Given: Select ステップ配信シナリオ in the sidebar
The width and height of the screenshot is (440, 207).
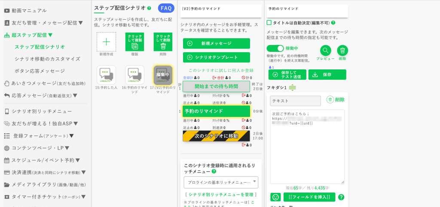Looking at the screenshot, I should 40,47.
